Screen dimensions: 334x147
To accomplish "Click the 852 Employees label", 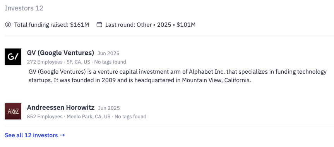I will [x=45, y=116].
